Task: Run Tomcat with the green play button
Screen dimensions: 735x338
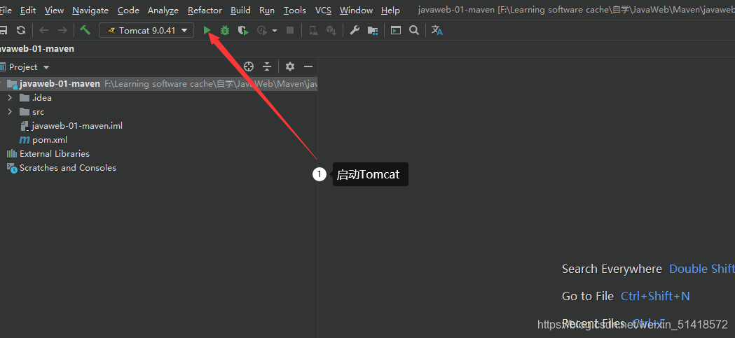Action: 207,30
